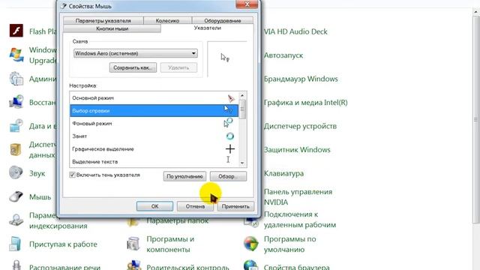Open the Flash Player control panel icon

point(16,31)
